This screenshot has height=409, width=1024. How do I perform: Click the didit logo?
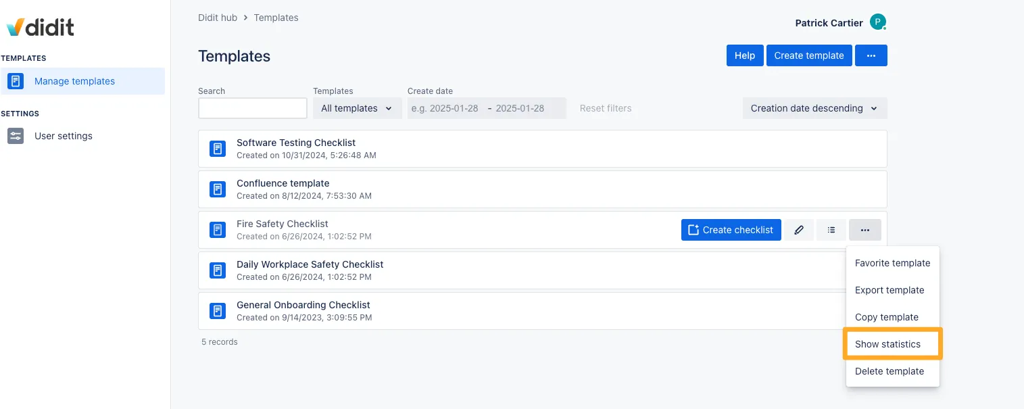(x=41, y=27)
